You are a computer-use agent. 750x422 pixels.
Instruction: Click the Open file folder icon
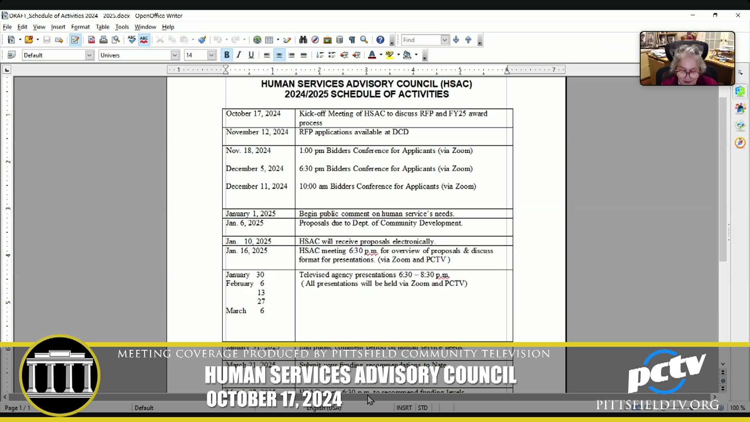pyautogui.click(x=29, y=40)
